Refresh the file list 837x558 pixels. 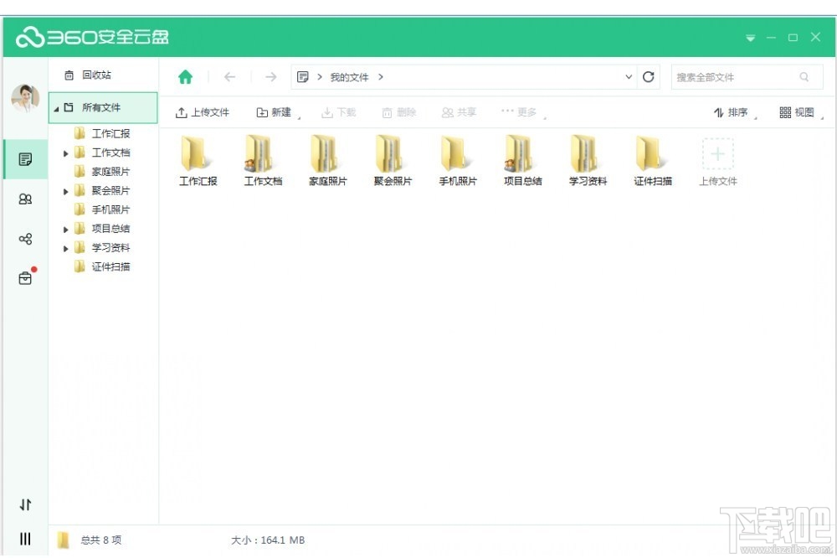pyautogui.click(x=649, y=76)
